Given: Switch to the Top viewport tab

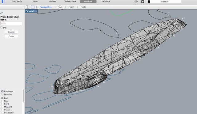Looking at the screenshot, I should (x=60, y=7).
